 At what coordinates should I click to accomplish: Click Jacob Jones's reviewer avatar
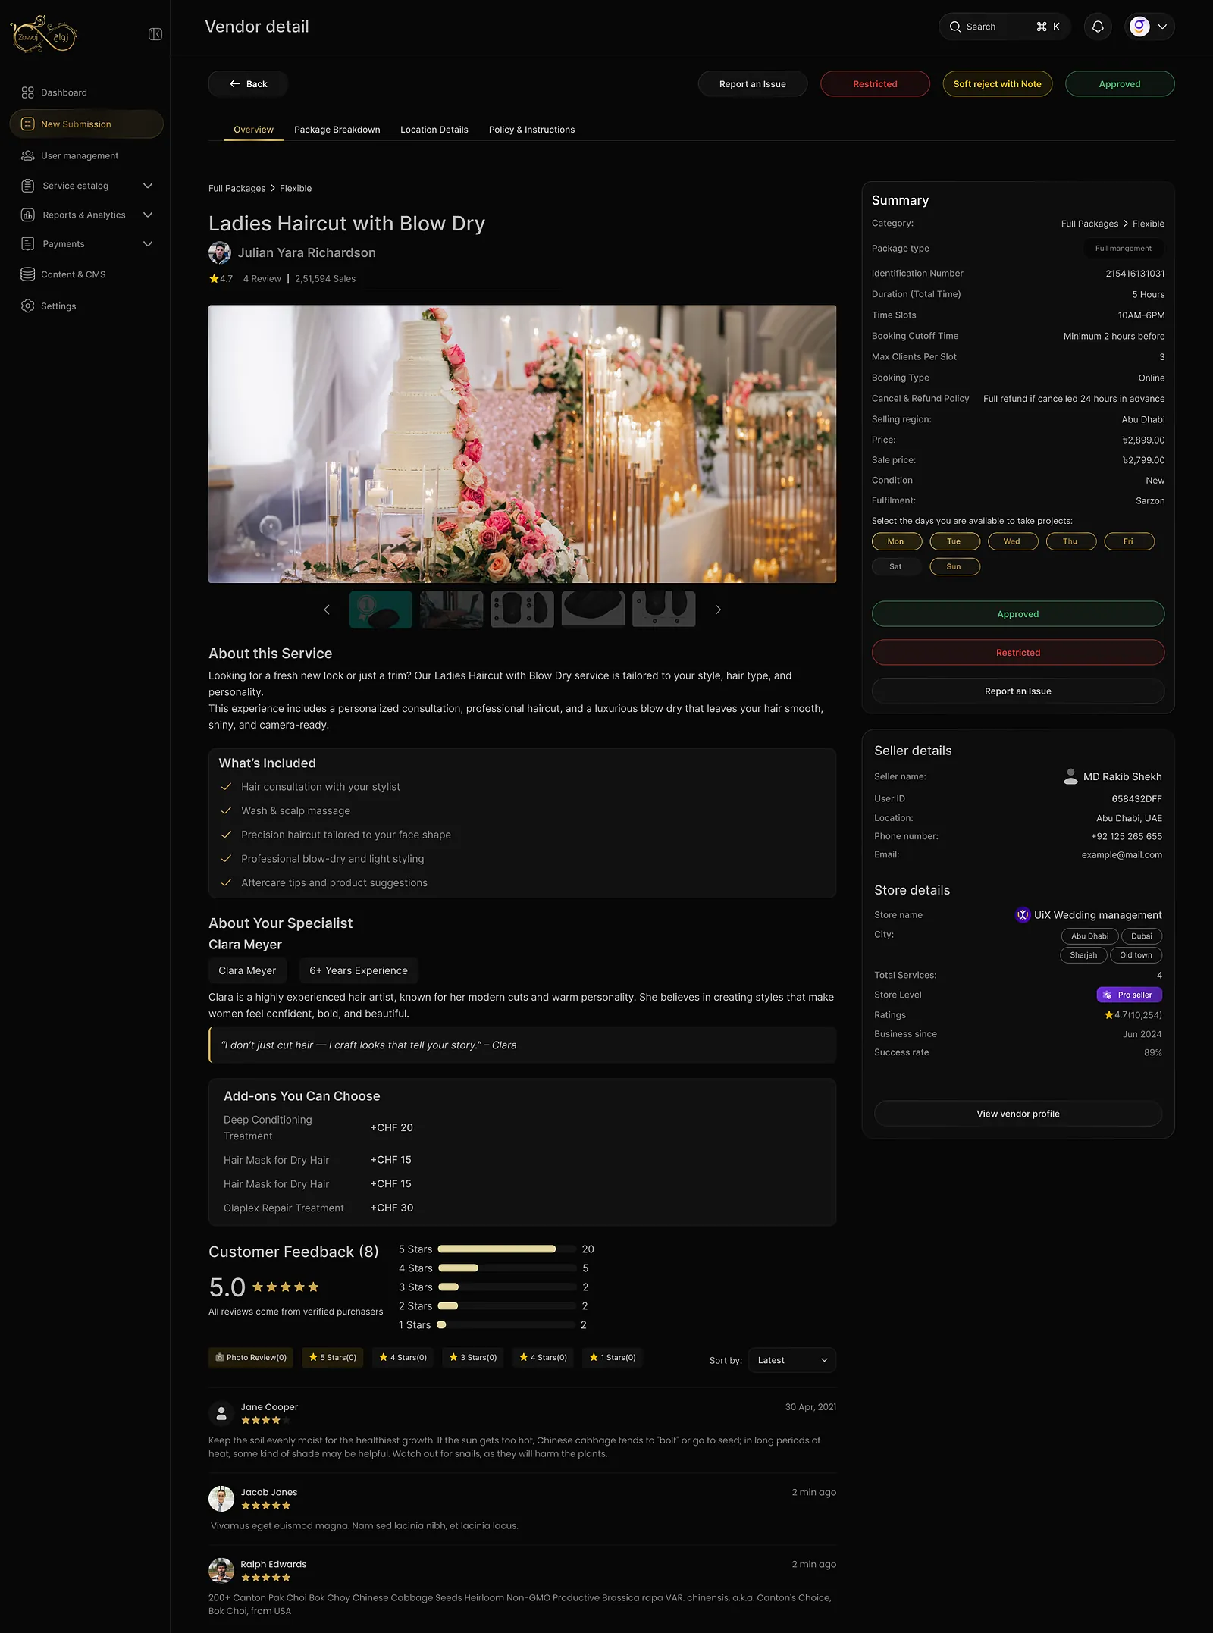coord(221,1498)
